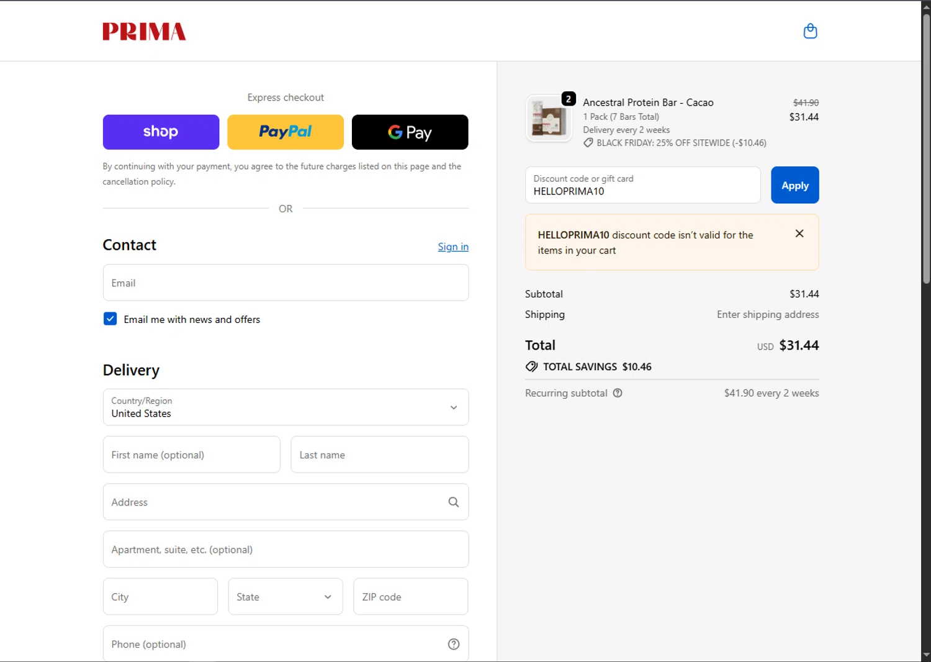The width and height of the screenshot is (931, 662).
Task: Click the 'TOTAL SAVINGS $10.46' label
Action: pyautogui.click(x=597, y=366)
